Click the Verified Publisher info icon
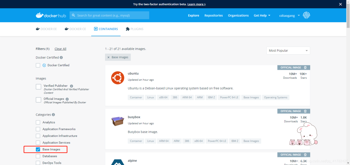This screenshot has height=165, width=350. tap(71, 86)
